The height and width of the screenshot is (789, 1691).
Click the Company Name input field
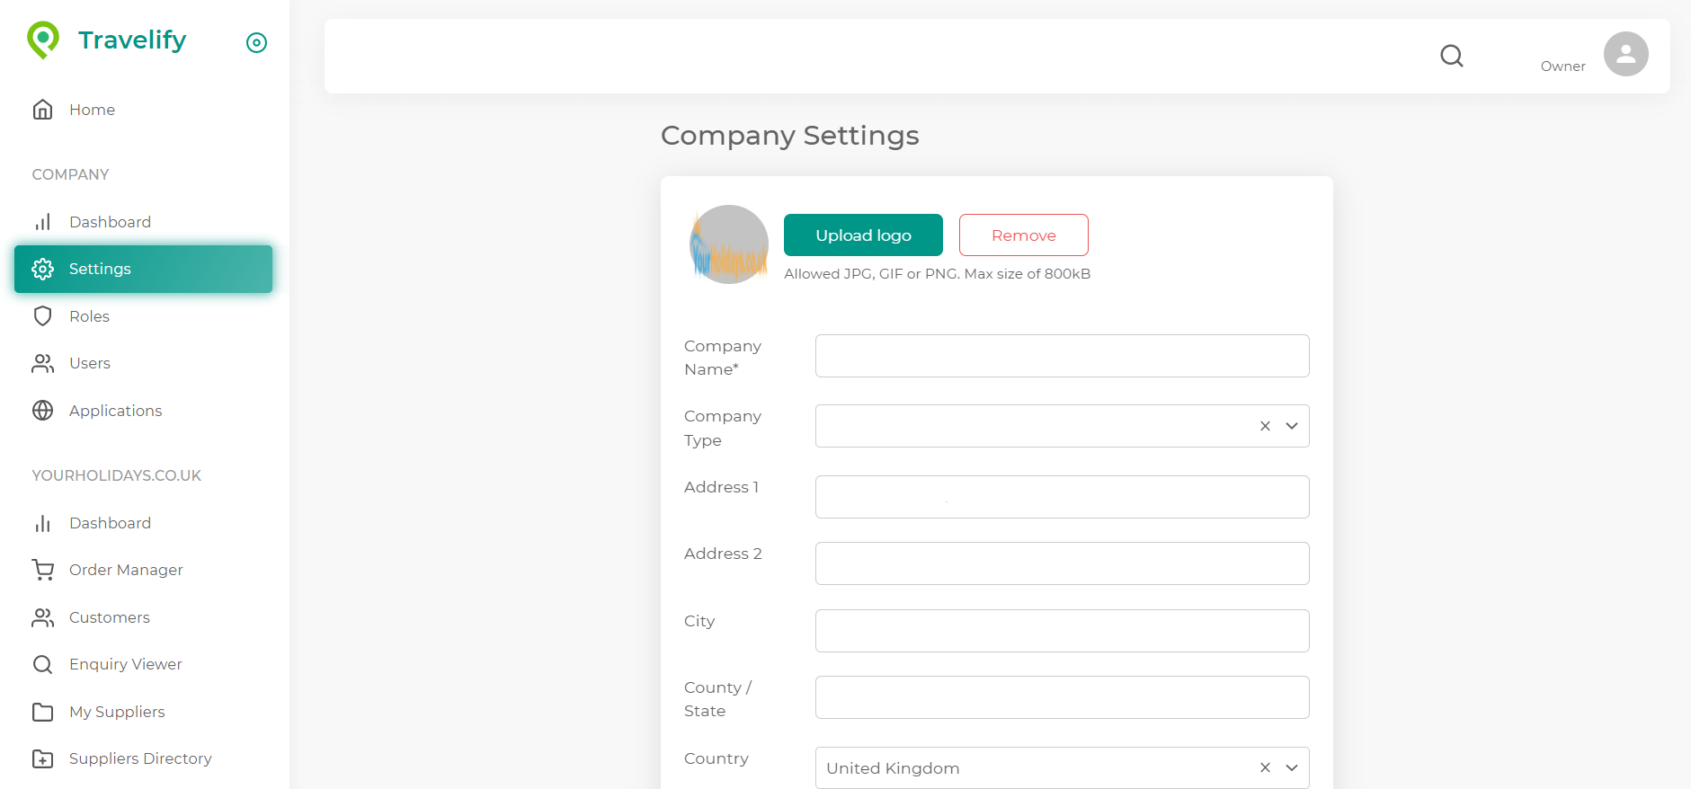[x=1062, y=356]
